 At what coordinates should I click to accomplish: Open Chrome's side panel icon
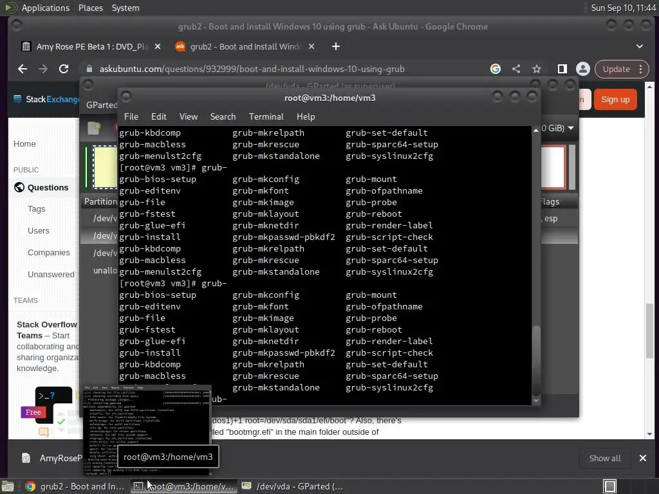562,69
